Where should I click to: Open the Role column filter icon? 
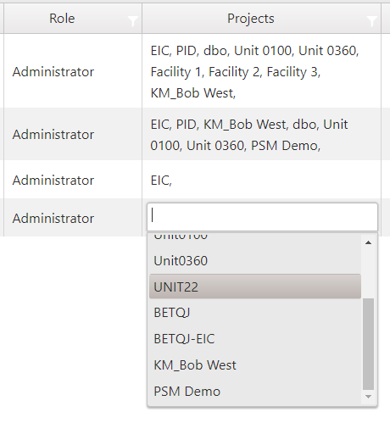pos(132,21)
